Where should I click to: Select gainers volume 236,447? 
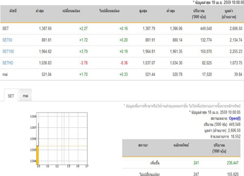tap(233, 163)
